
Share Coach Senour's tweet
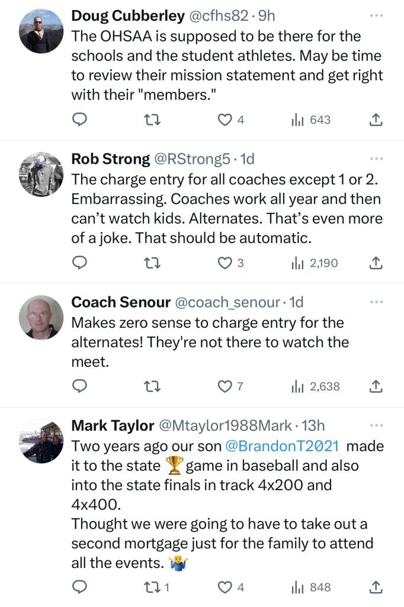[376, 386]
